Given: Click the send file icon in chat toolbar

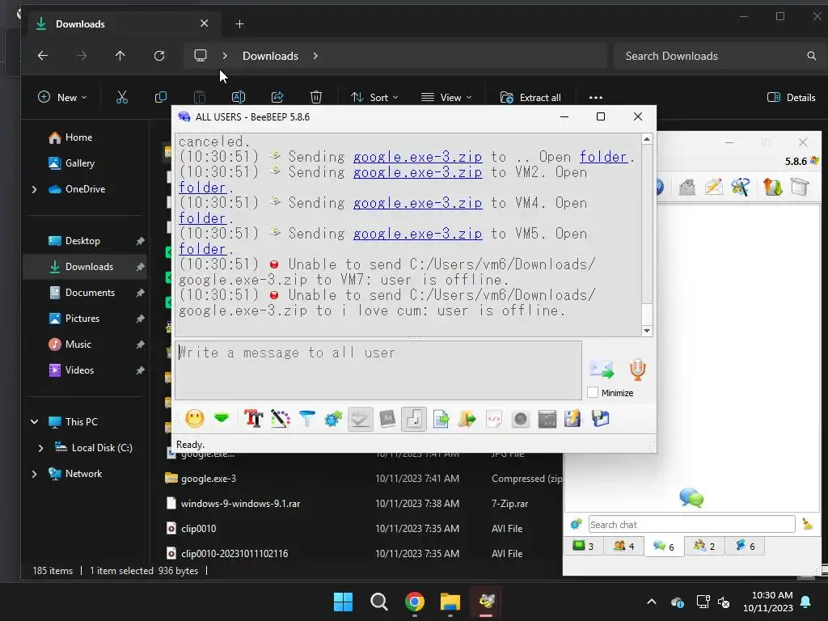Looking at the screenshot, I should pos(441,419).
